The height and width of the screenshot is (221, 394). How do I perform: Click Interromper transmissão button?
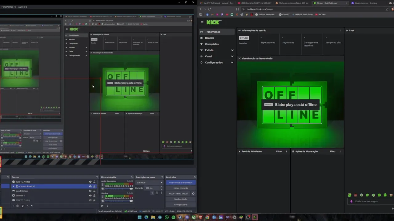181,182
